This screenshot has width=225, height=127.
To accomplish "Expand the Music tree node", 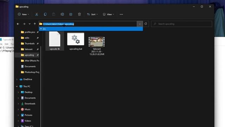I will click(18, 109).
